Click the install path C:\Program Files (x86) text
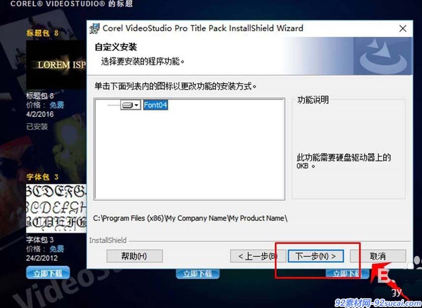The width and height of the screenshot is (422, 308). [190, 218]
